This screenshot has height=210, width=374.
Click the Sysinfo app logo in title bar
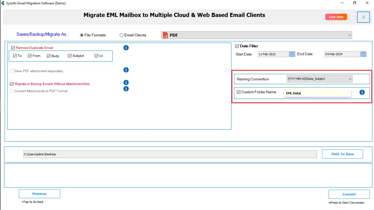[3, 3]
